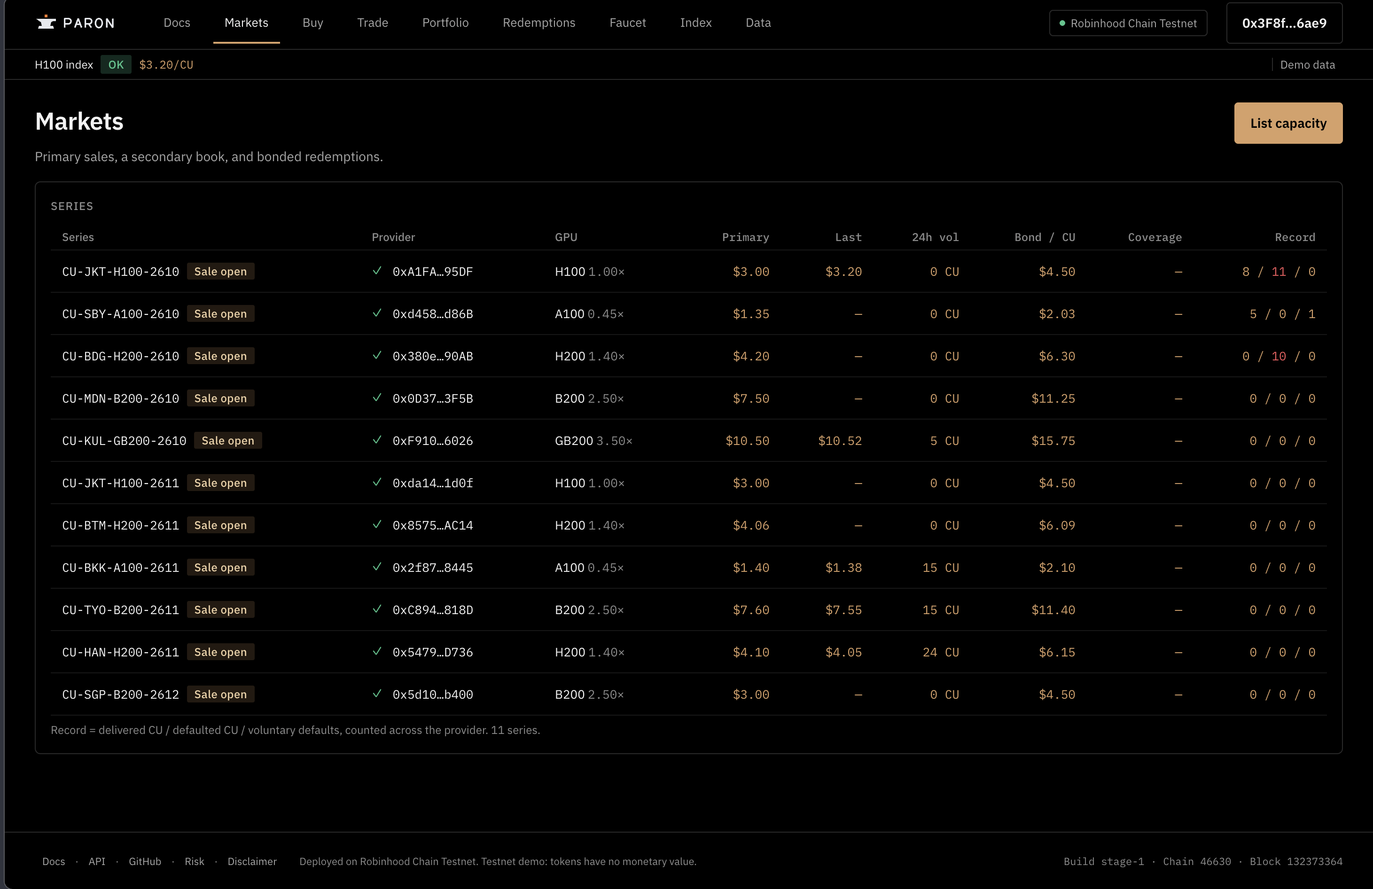Click the Sale open badge on CU-BDG-H200-2610

pos(220,356)
